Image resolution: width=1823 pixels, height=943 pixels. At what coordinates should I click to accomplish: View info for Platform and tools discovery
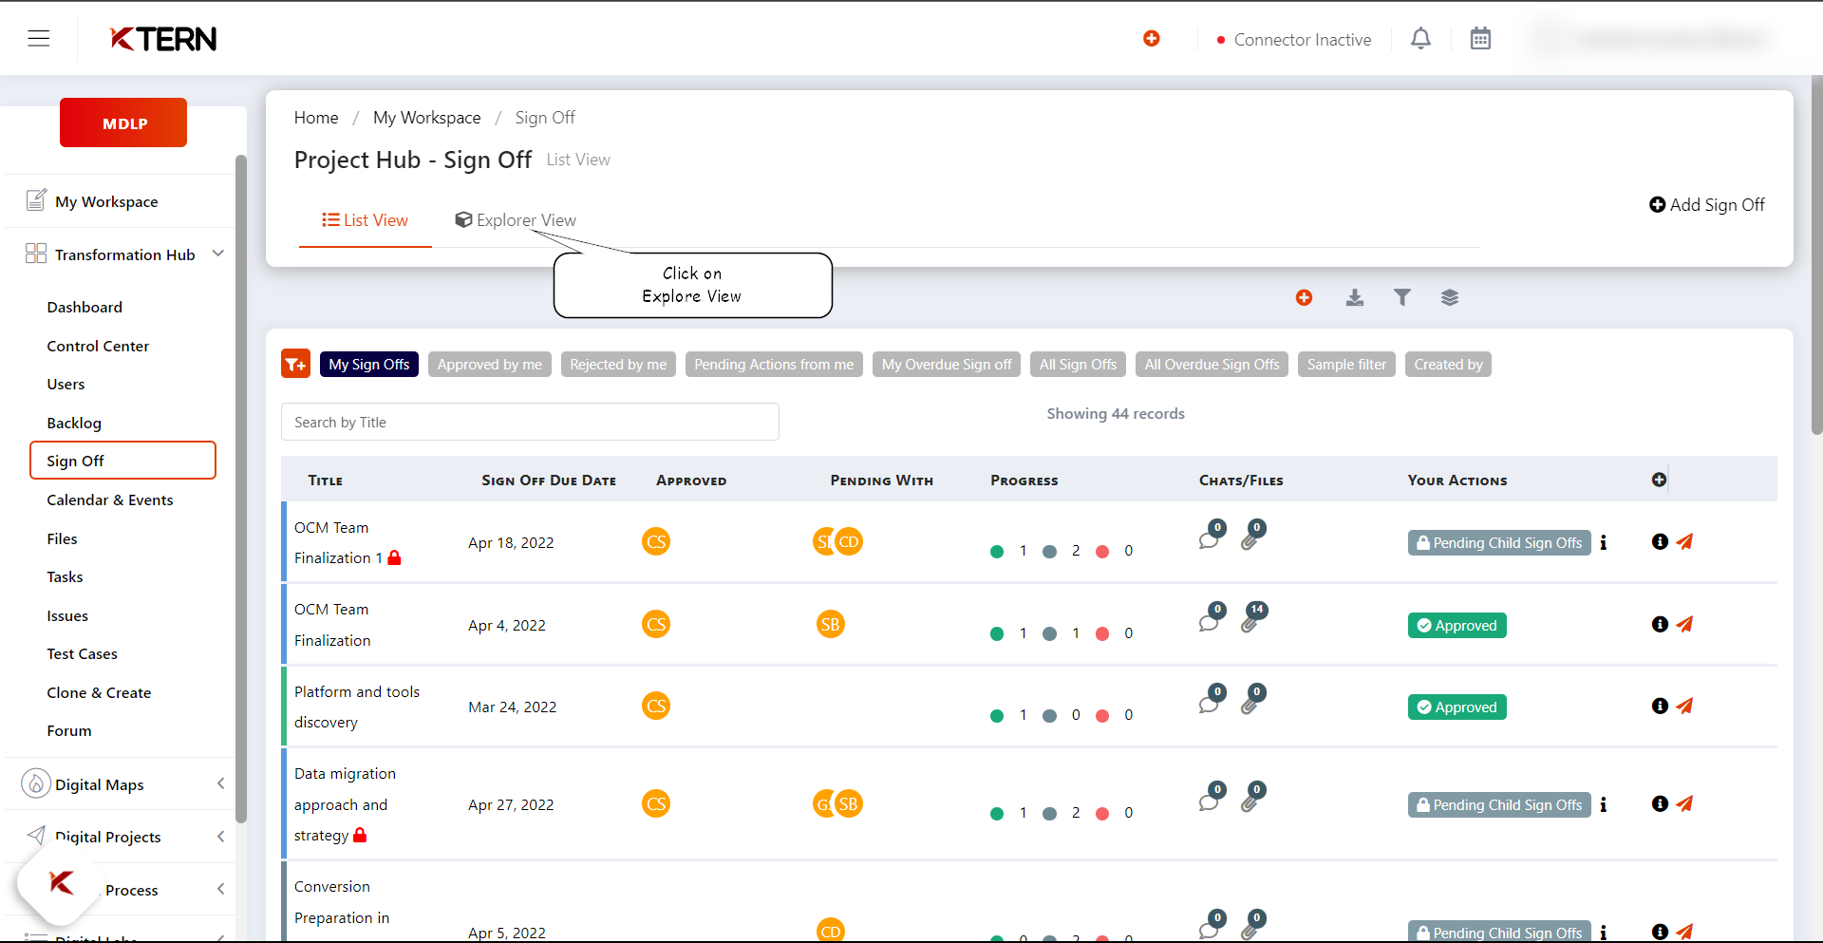point(1660,706)
